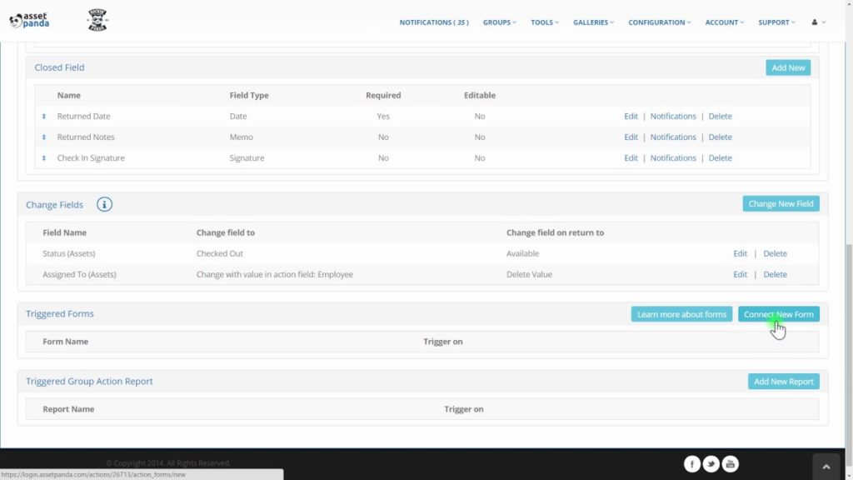The width and height of the screenshot is (853, 480).
Task: Click the Connect New Form button
Action: [779, 314]
